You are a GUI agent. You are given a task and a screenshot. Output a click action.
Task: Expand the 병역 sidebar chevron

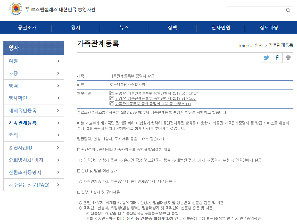pos(58,86)
